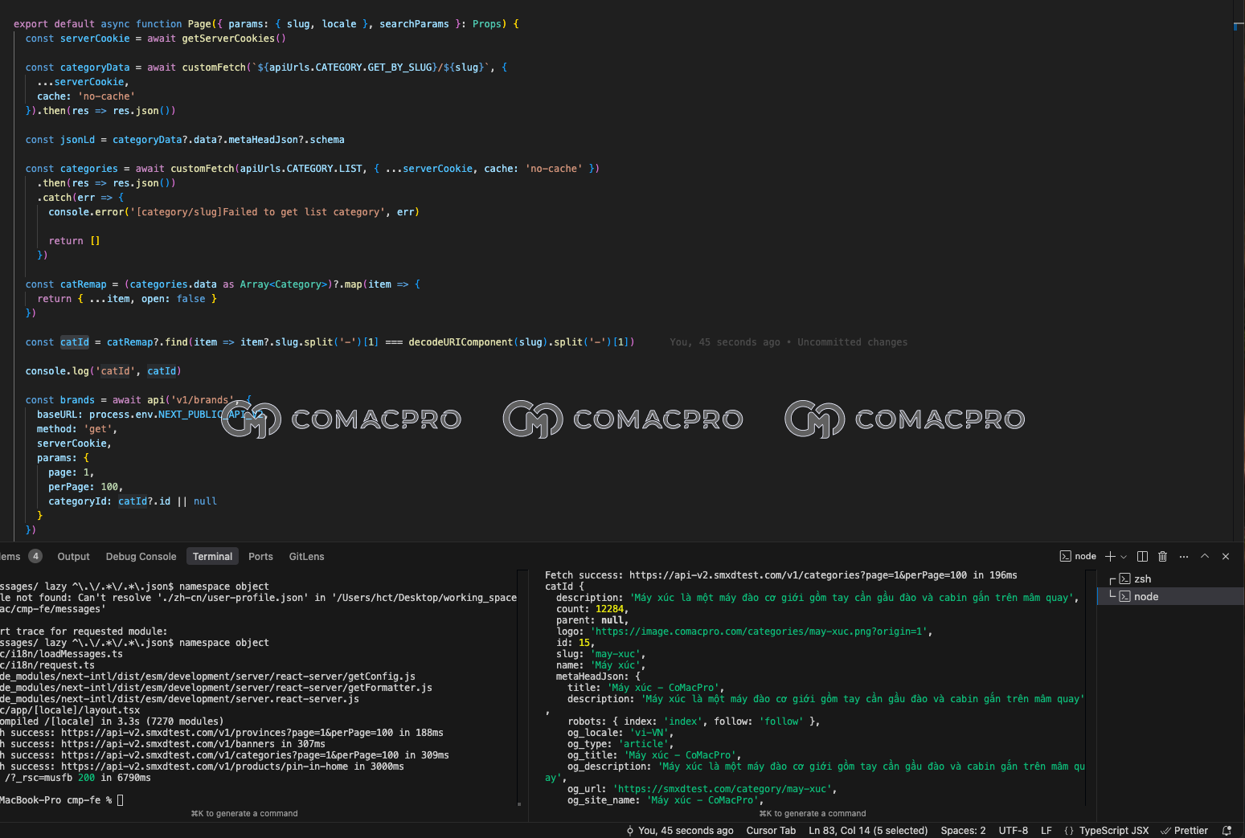
Task: Toggle the Cursor Tab status item
Action: tap(771, 831)
